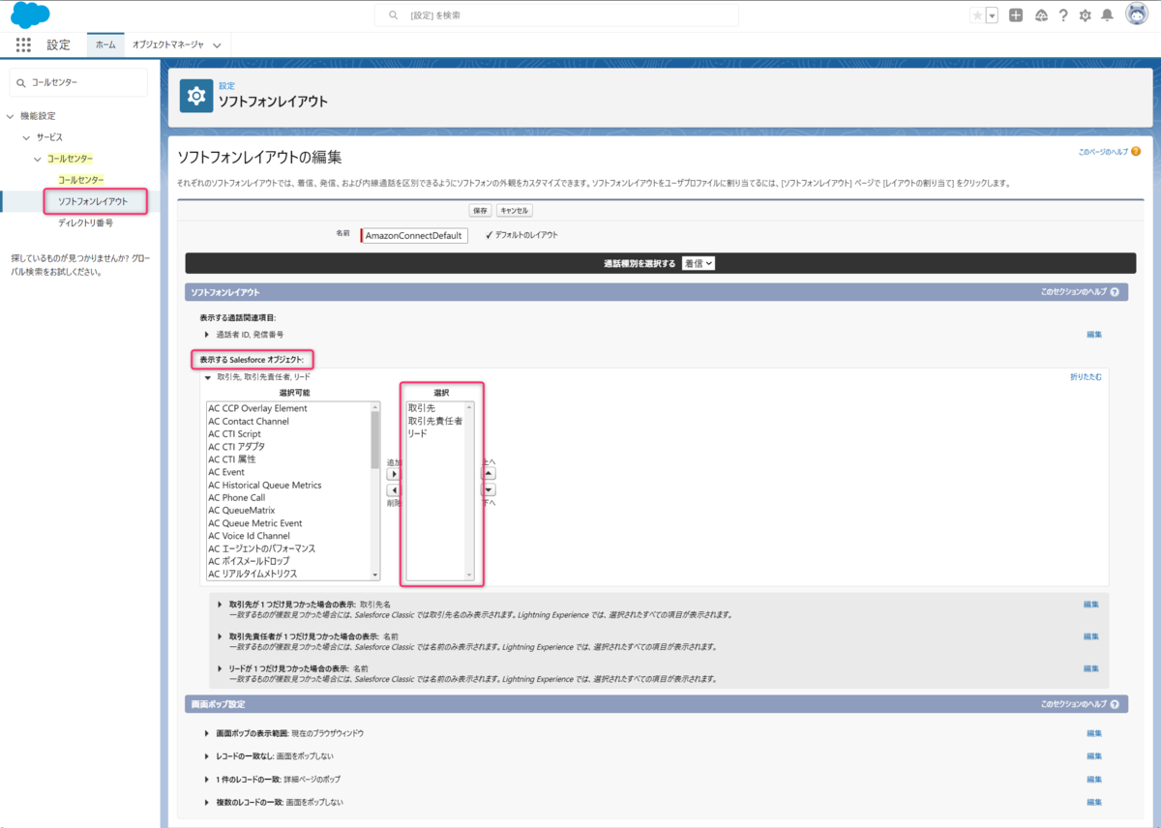Select AC Contact Channel in list
This screenshot has height=828, width=1161.
tap(249, 421)
